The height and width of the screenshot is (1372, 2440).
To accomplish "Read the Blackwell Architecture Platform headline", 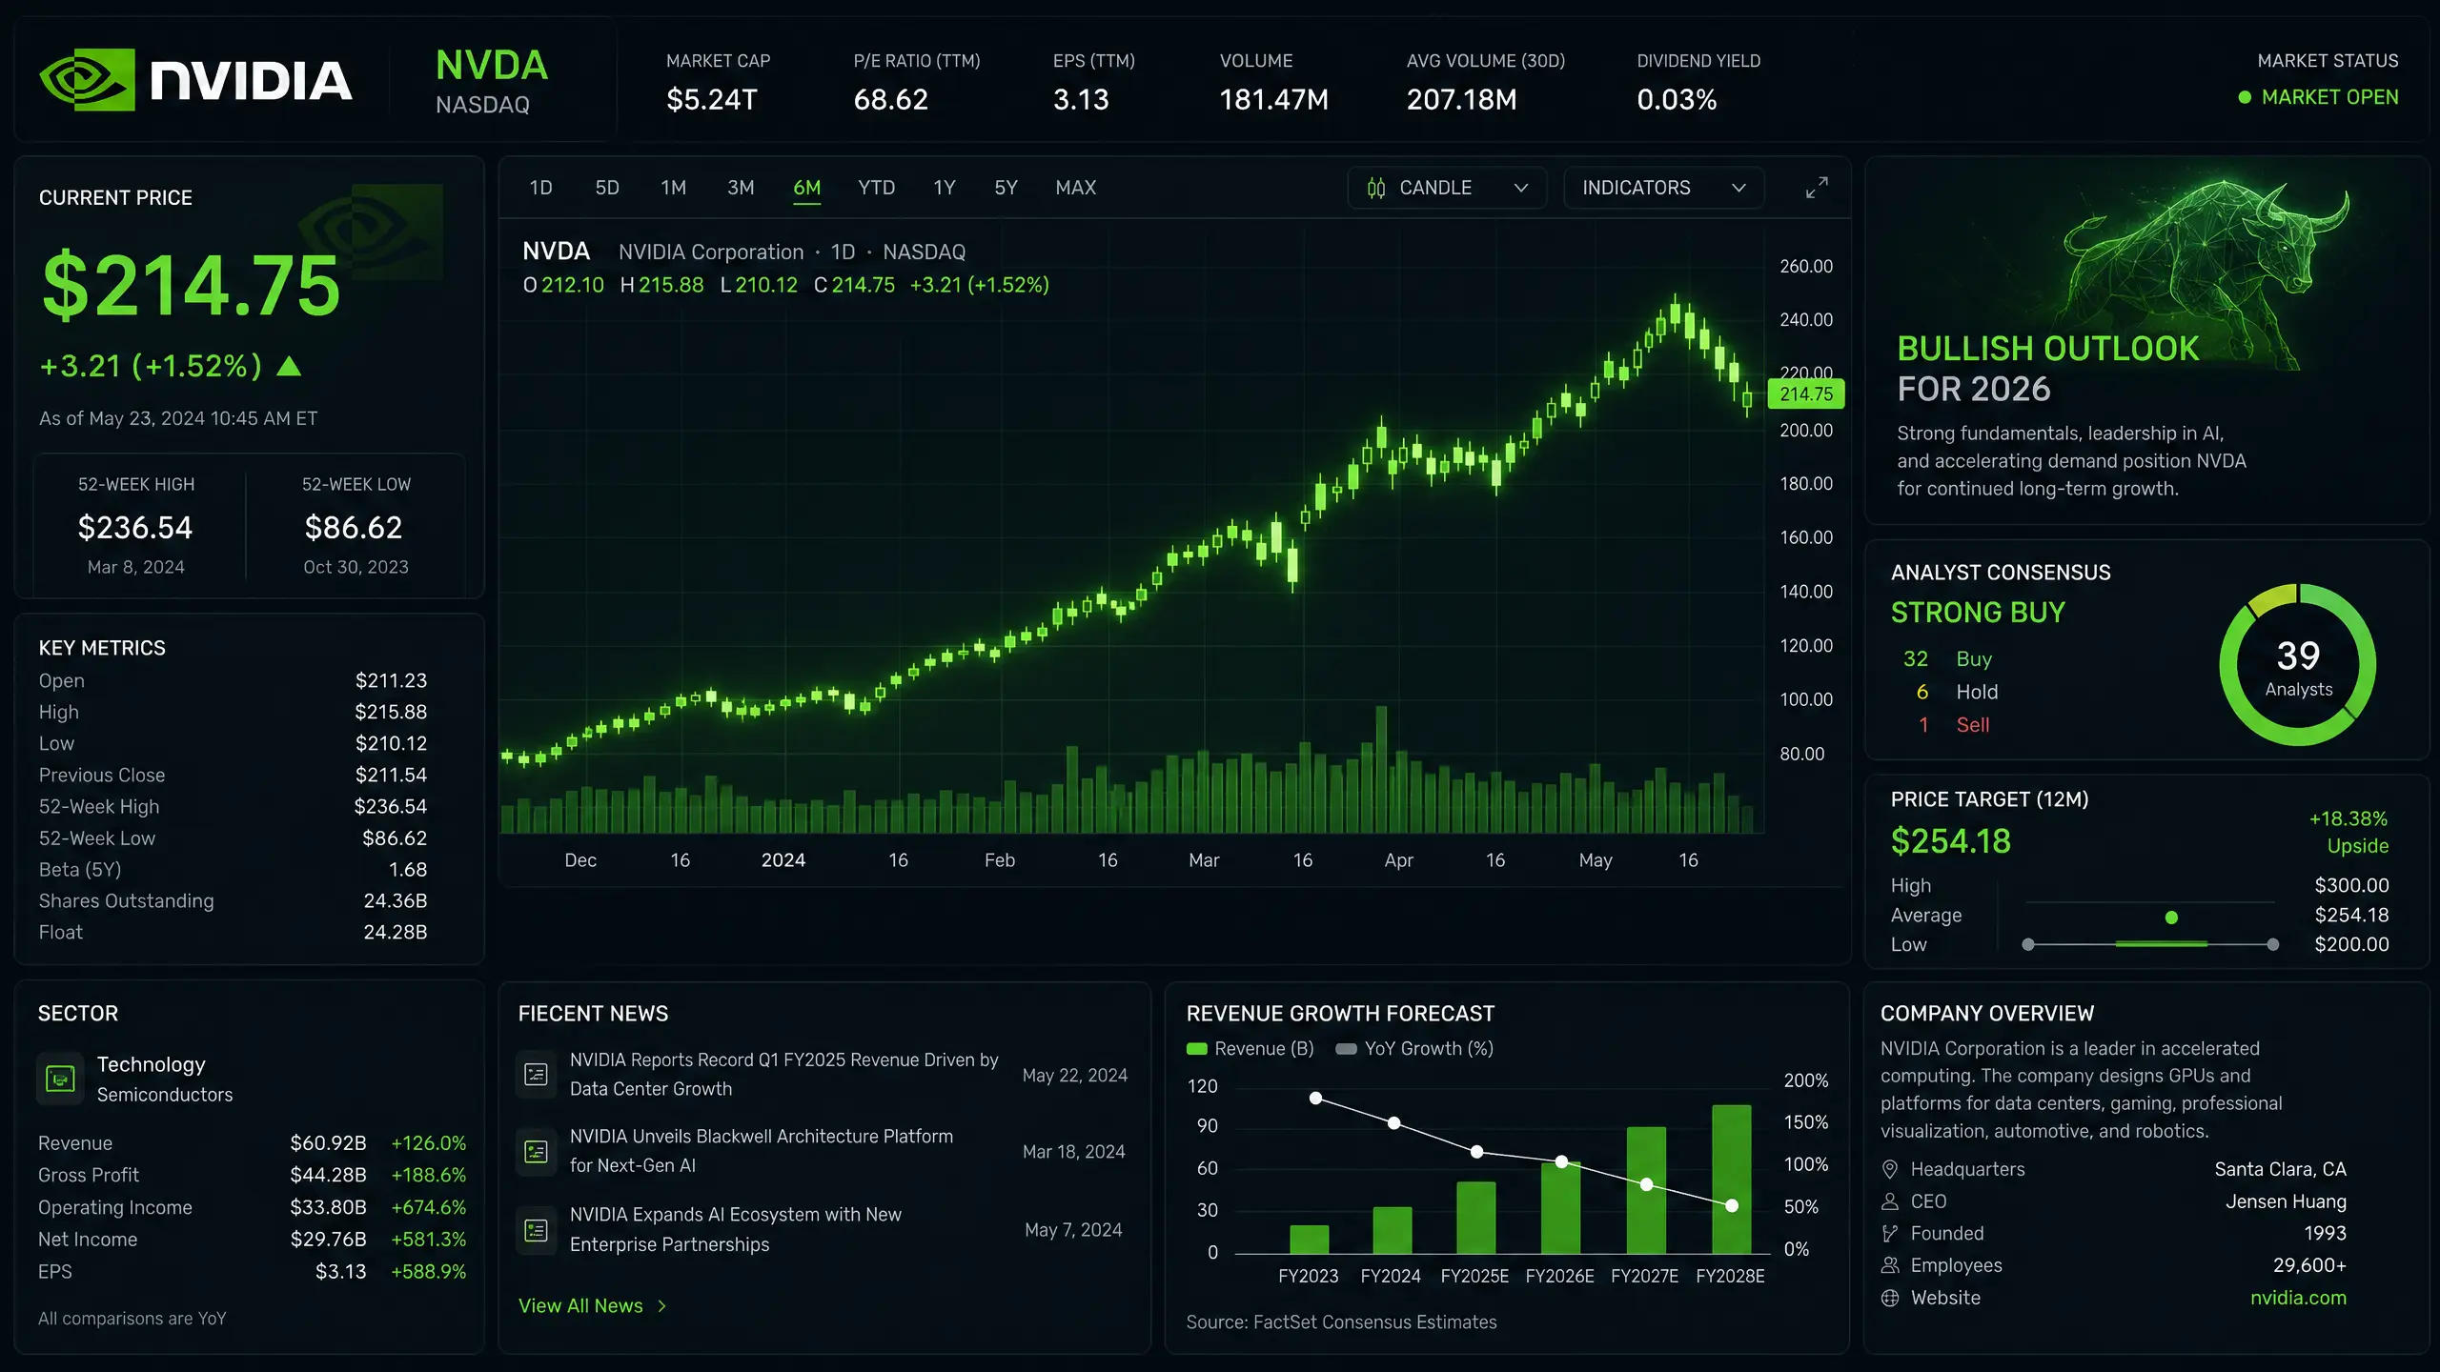I will 762,1151.
